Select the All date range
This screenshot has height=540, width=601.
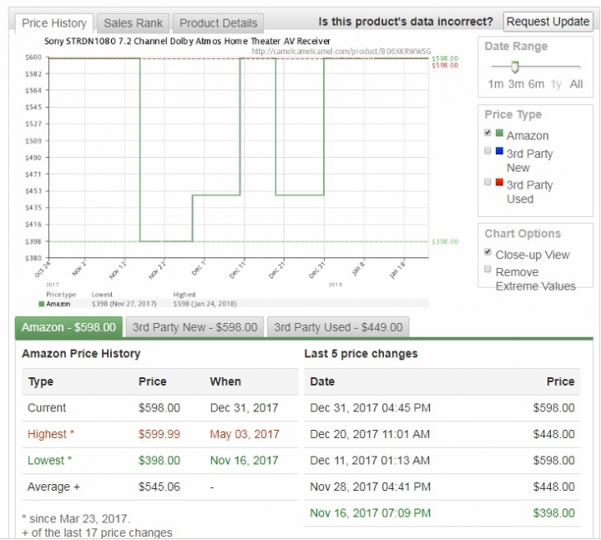(576, 84)
